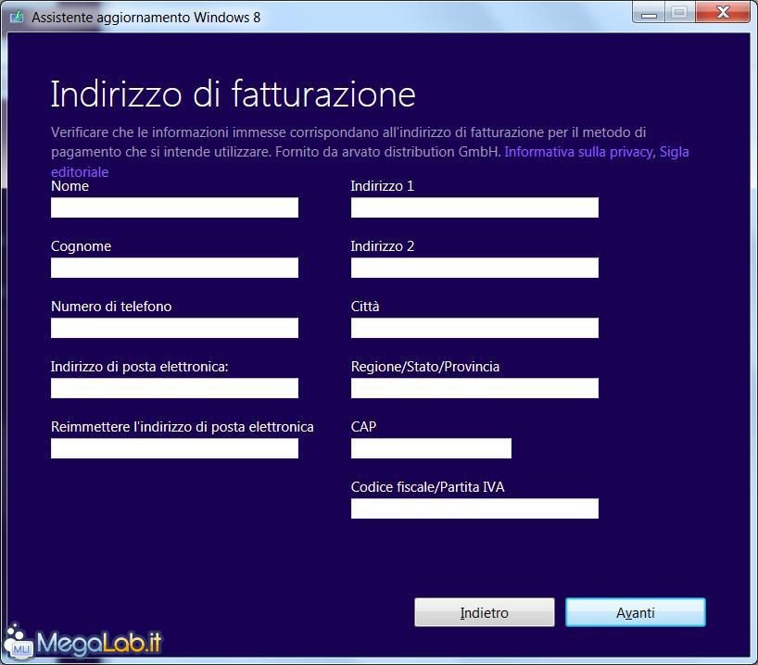Select the Numero di telefono field
Viewport: 758px width, 665px height.
(174, 328)
